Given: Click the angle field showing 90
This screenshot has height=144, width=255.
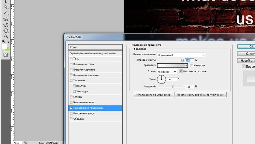Looking at the screenshot, I should click(172, 79).
